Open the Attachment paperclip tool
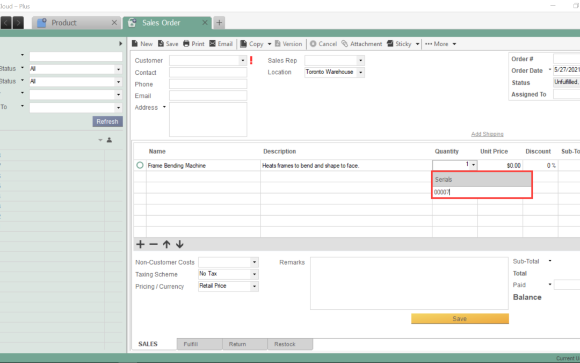The height and width of the screenshot is (363, 580). (x=345, y=44)
